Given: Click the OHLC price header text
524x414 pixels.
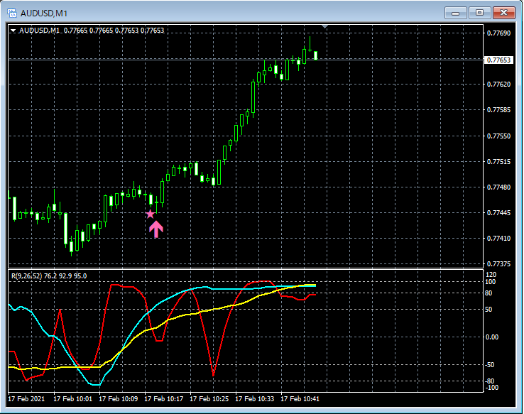Looking at the screenshot, I should point(114,31).
